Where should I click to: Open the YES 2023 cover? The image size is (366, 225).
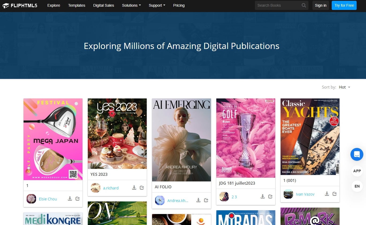pyautogui.click(x=117, y=134)
